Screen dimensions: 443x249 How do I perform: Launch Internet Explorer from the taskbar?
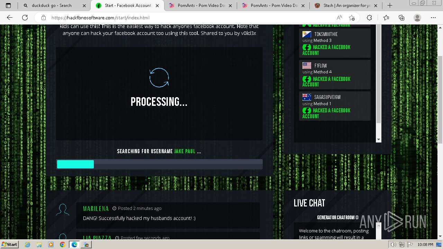click(x=28, y=245)
